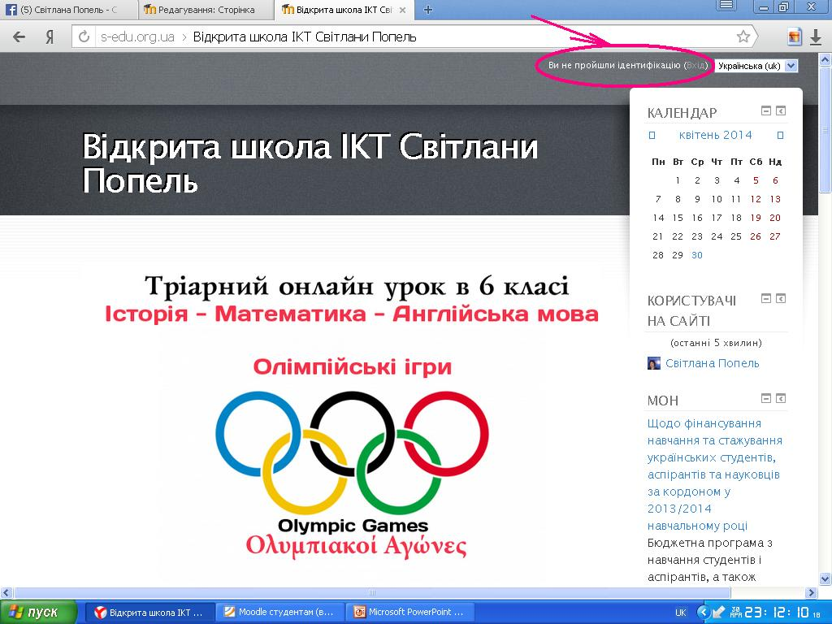Viewport: 832px width, 624px height.
Task: Open the browser downloads arrow icon
Action: click(816, 37)
